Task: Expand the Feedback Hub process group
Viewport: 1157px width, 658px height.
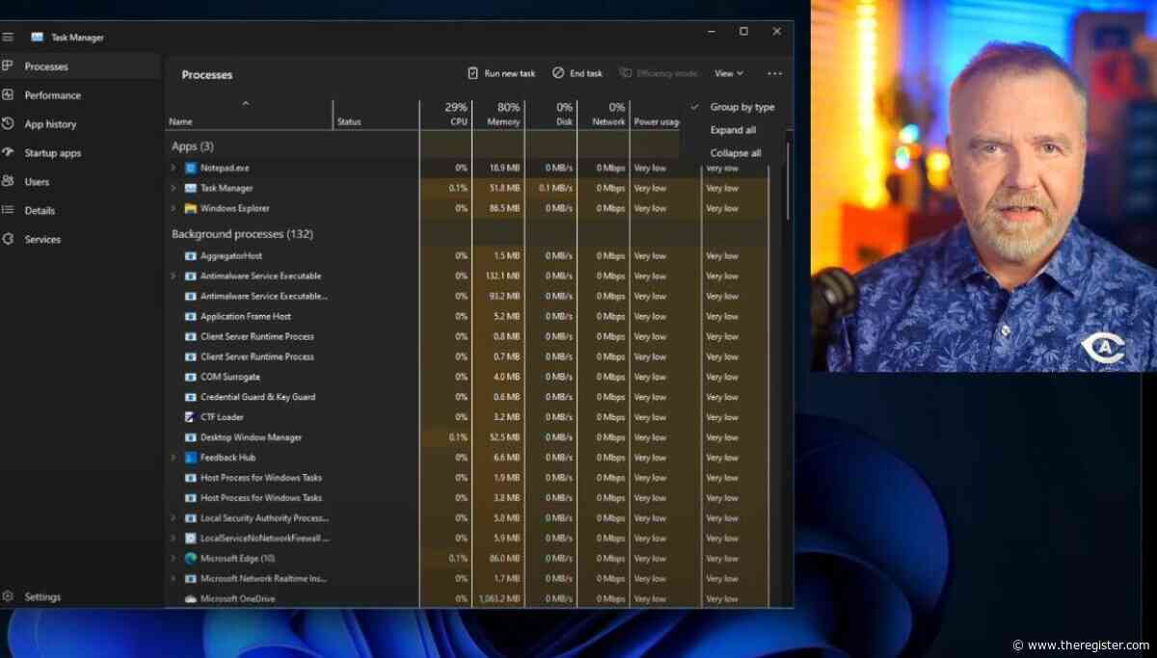Action: click(173, 458)
